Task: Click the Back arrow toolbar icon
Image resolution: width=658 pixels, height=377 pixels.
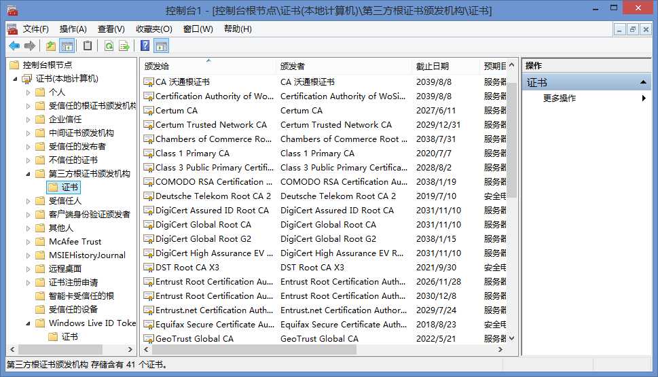Action: point(14,46)
